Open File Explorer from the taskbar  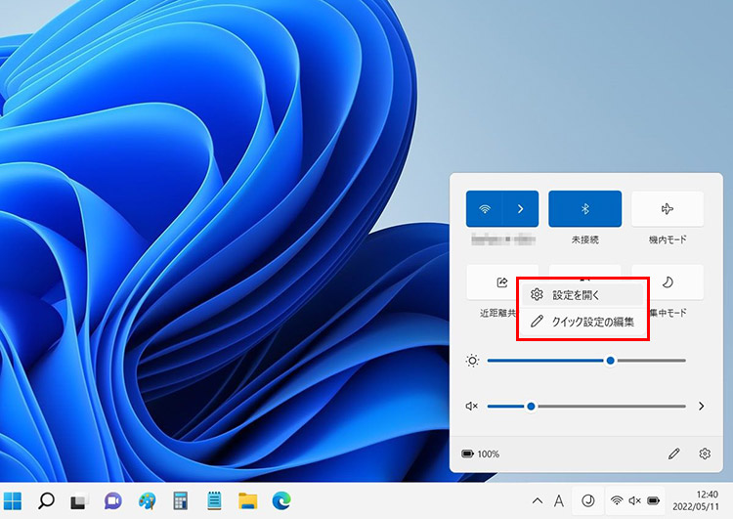pos(247,500)
